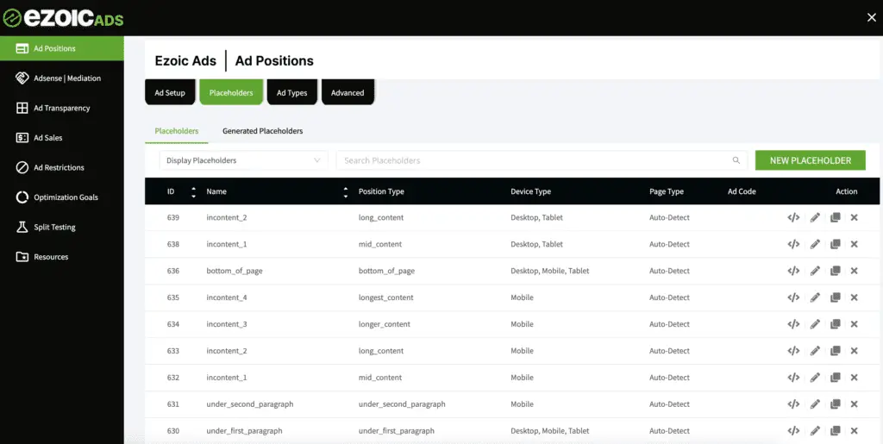The image size is (883, 444).
Task: Open embed code for placeholder 633
Action: click(793, 351)
